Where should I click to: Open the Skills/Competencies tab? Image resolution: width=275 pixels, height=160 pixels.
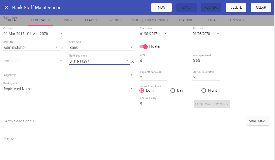pos(150,20)
